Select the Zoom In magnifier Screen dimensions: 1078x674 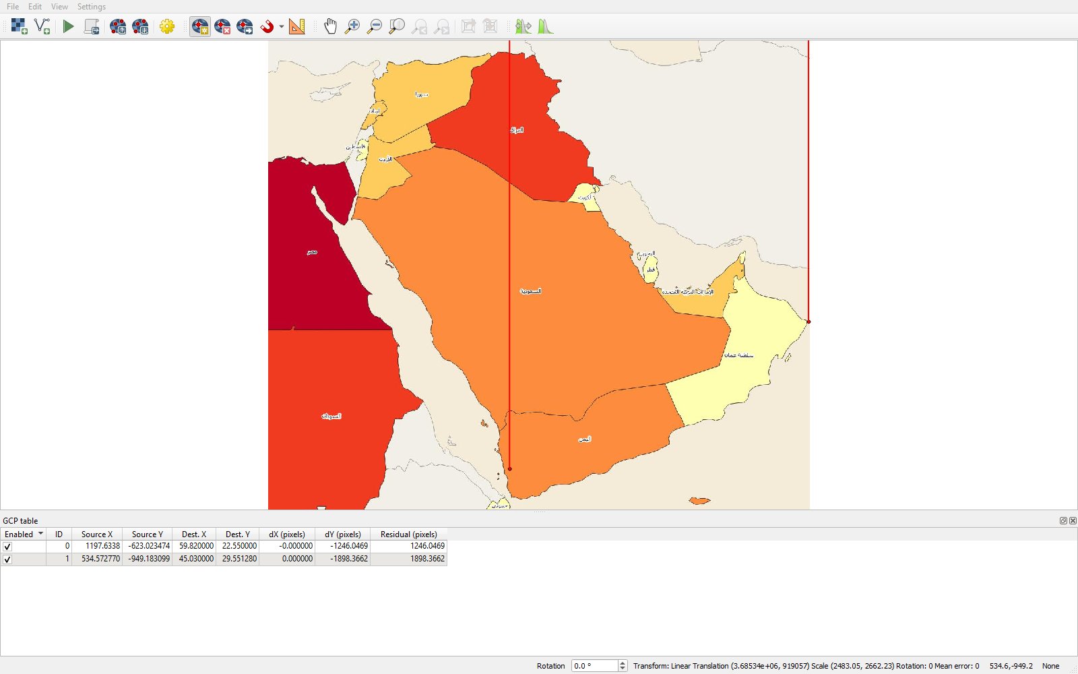(x=352, y=26)
